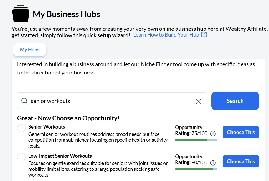The width and height of the screenshot is (269, 181).
Task: Choose This for Senior Workouts opportunity
Action: tap(240, 132)
